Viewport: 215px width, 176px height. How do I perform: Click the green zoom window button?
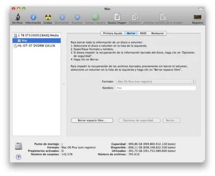24,9
